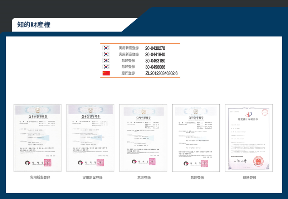Image resolution: width=288 pixels, height=199 pixels.
Task: Click 実用新案登録 label next to 20-0438278
Action: click(129, 48)
